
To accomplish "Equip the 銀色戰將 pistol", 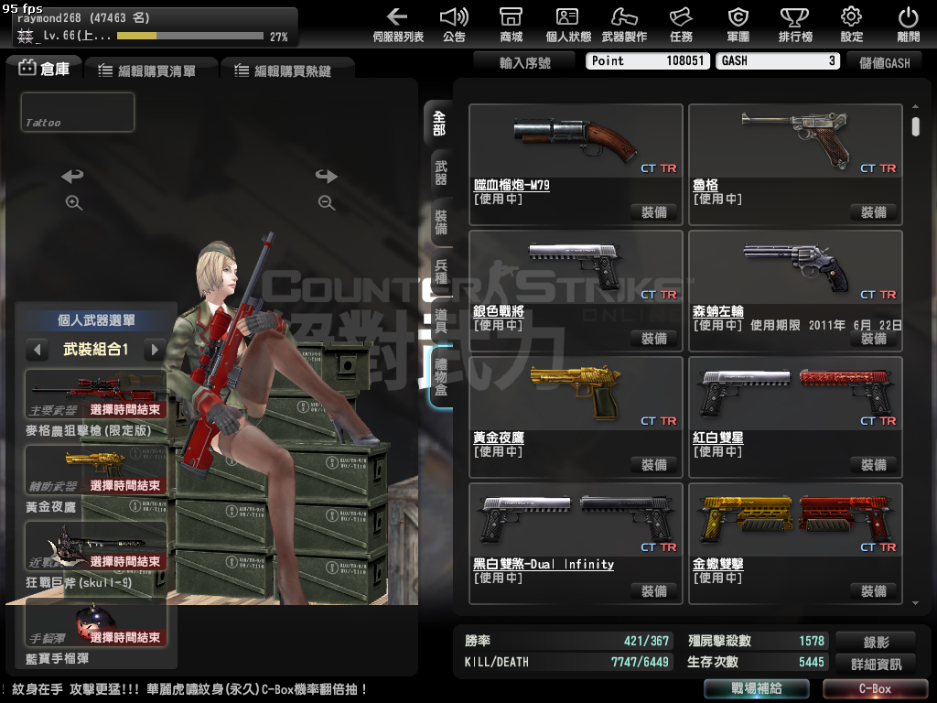I will tap(654, 339).
